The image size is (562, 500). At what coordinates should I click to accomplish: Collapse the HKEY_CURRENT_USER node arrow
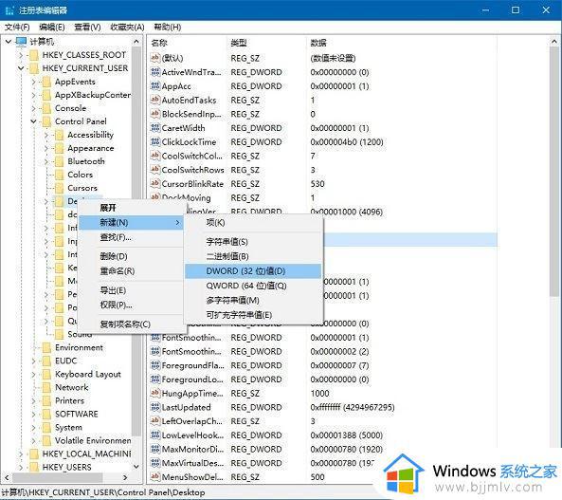[x=21, y=68]
